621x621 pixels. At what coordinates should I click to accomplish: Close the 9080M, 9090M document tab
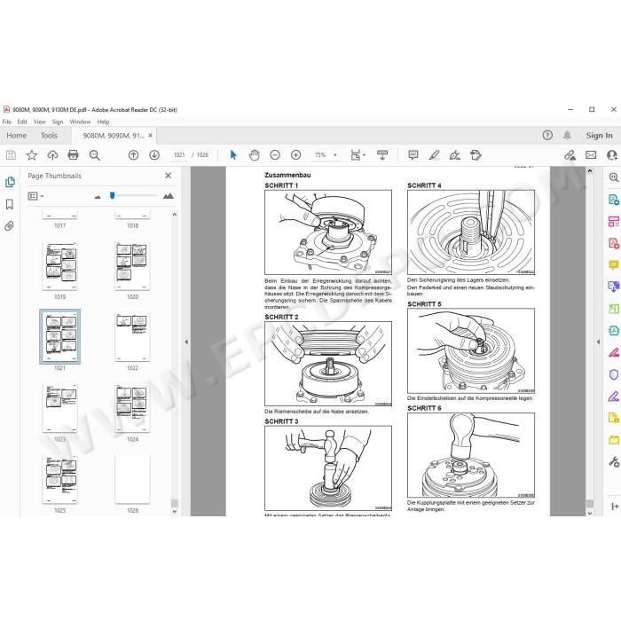point(151,136)
